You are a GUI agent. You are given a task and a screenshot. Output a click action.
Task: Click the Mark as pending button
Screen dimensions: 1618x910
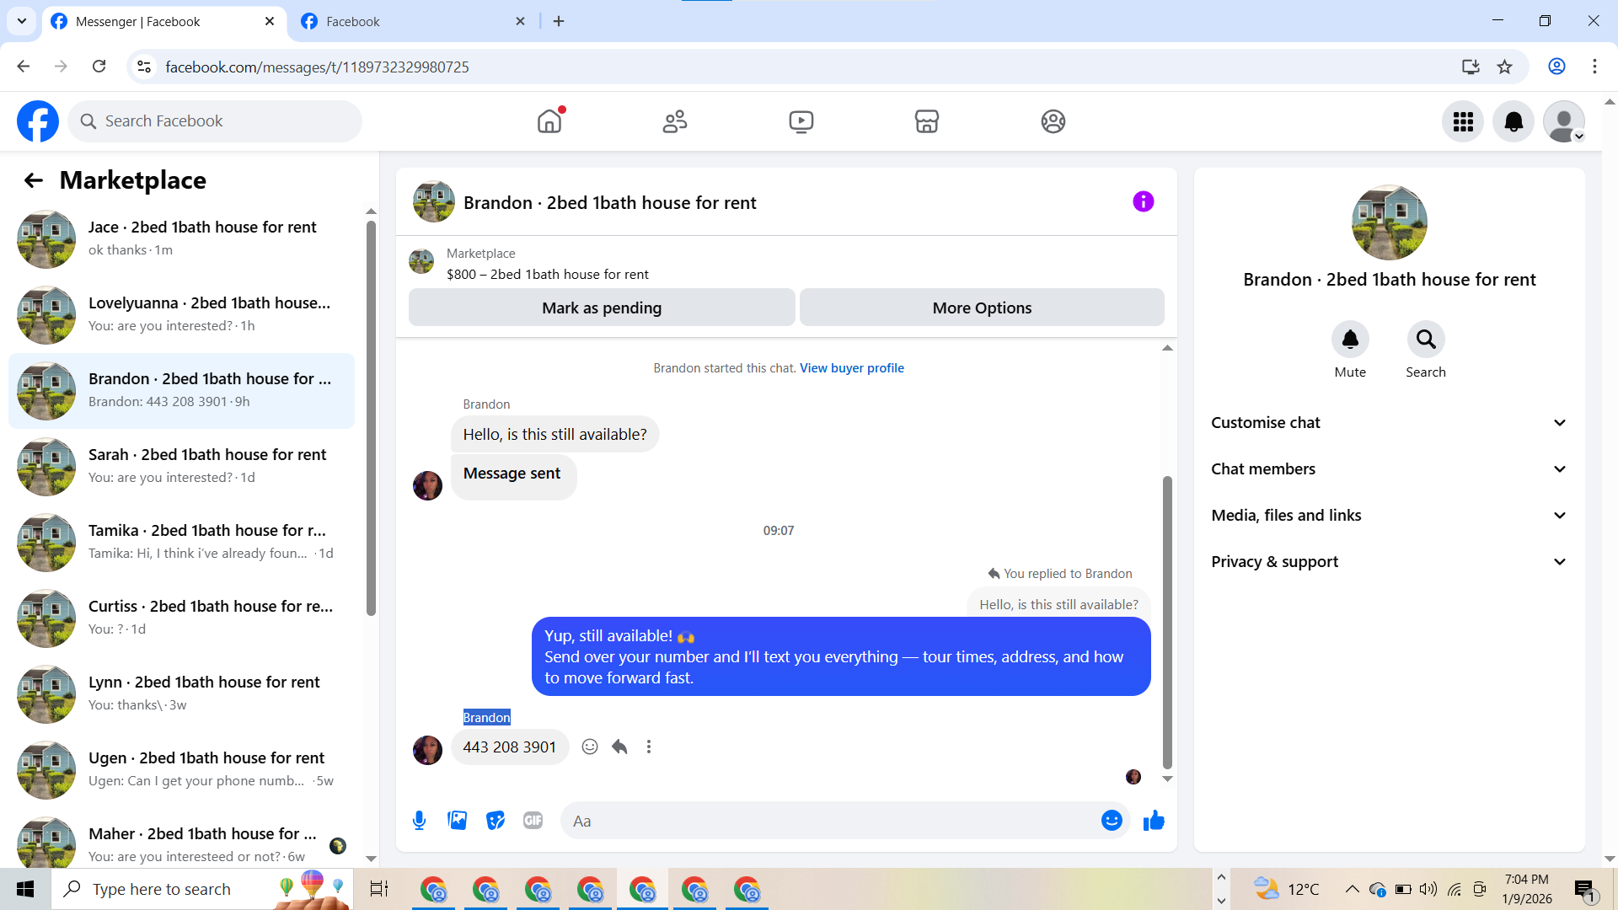pos(602,308)
